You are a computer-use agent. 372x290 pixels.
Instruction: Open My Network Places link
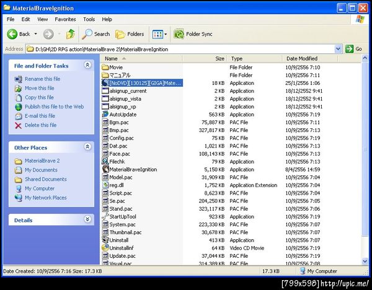pos(45,198)
